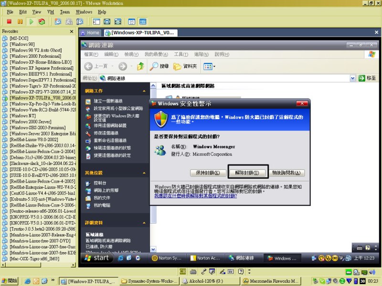Click the guest pane scroll-up arrow
The image size is (382, 286).
pos(153,86)
